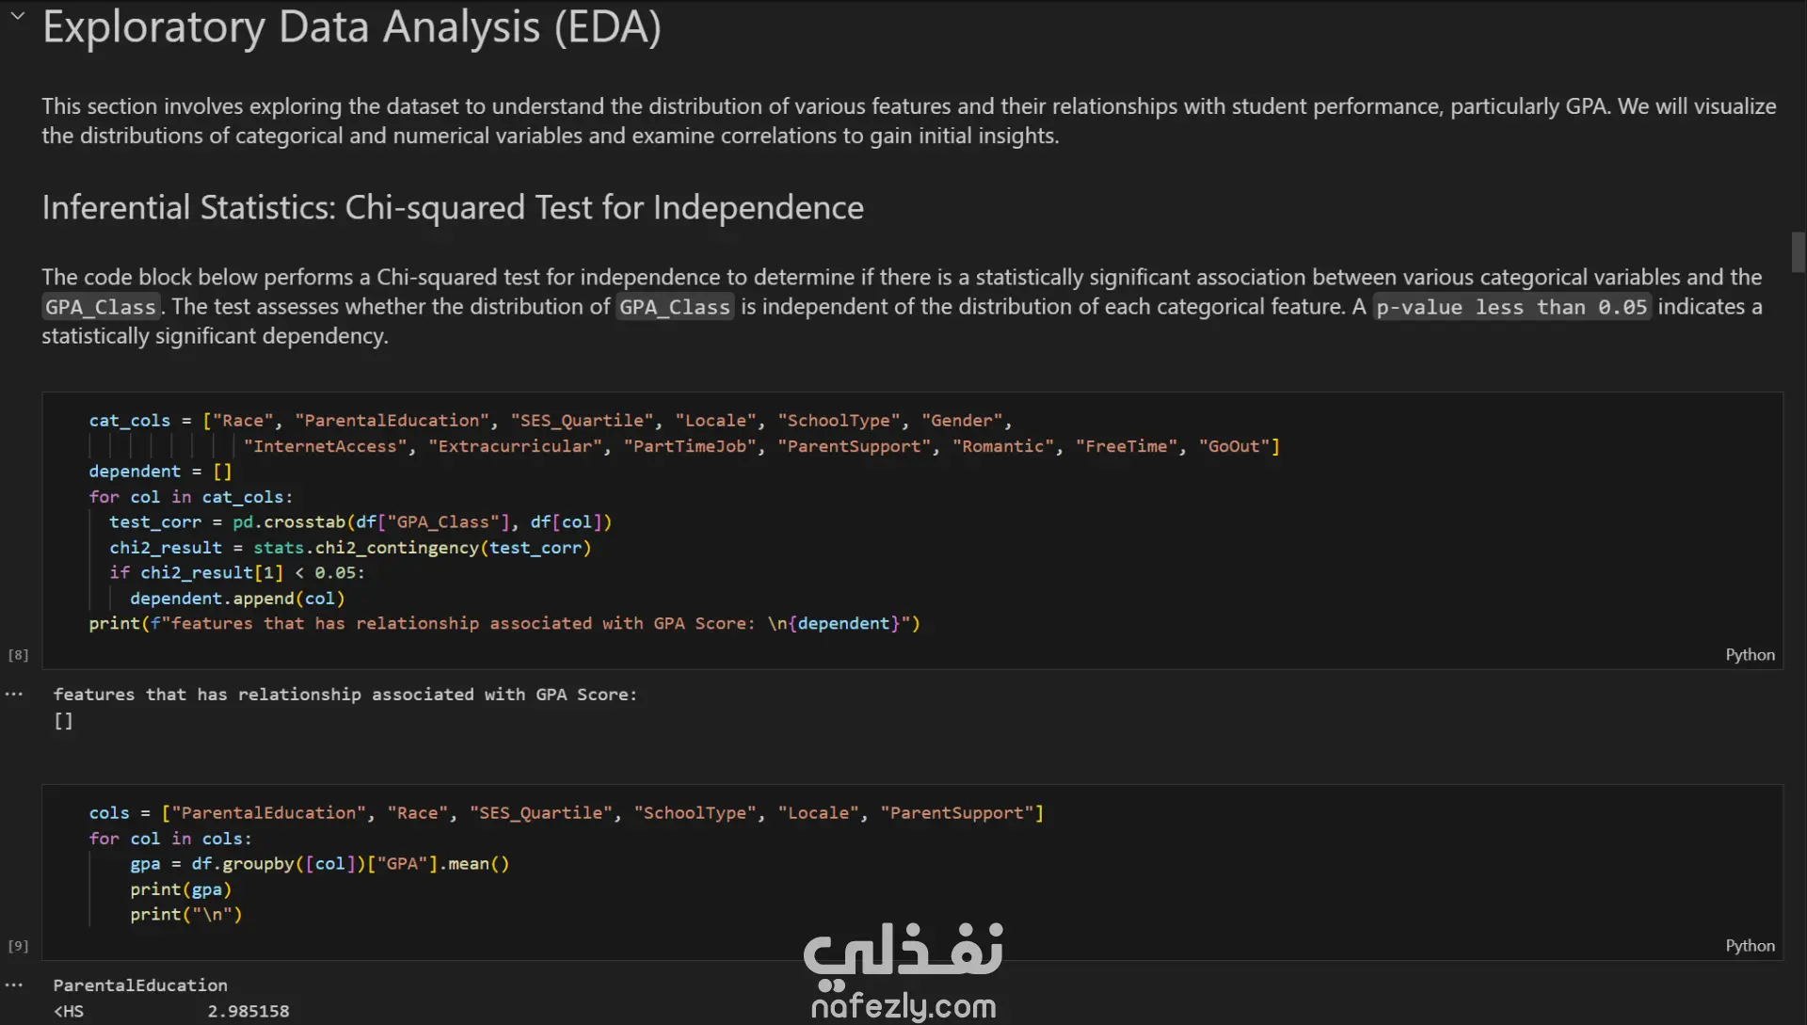Open output actions menu for ParentalEducation output
Viewport: 1807px width, 1025px height.
(x=14, y=985)
